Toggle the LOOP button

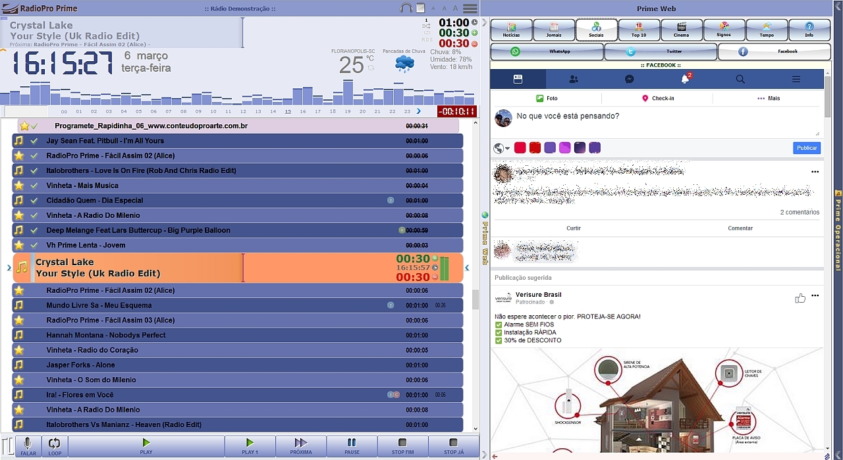(55, 446)
